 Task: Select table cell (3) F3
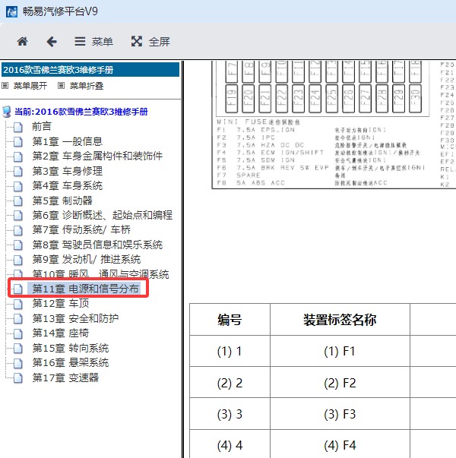pos(340,414)
